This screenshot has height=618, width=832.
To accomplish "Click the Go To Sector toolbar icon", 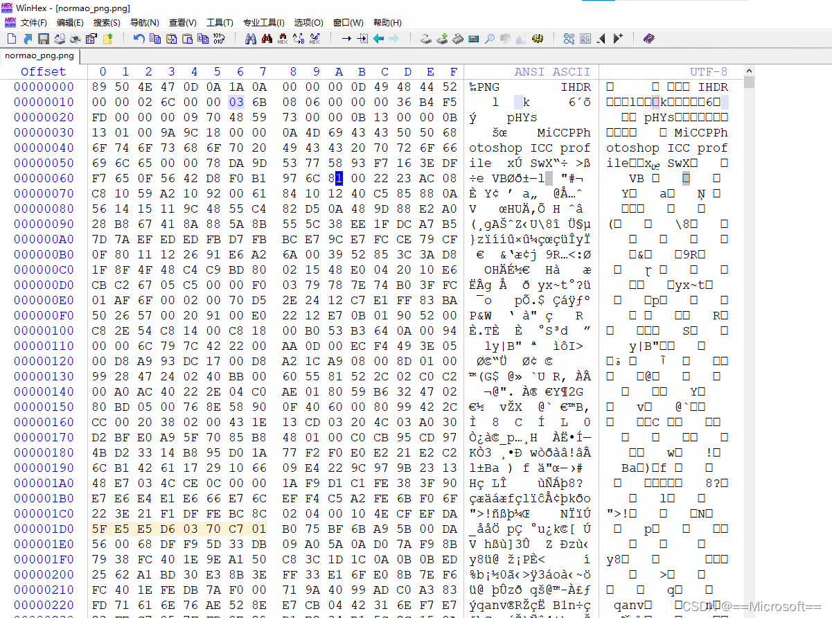I will pos(362,39).
